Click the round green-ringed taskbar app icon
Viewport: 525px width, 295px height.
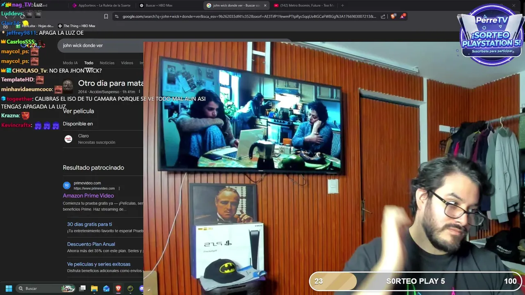[x=130, y=288]
